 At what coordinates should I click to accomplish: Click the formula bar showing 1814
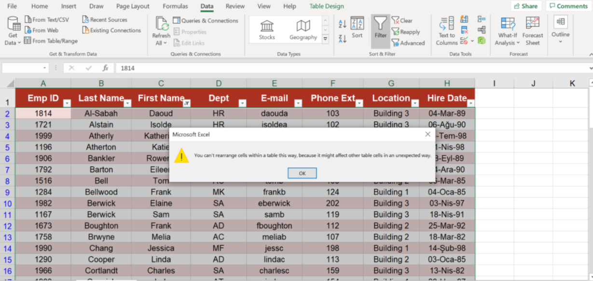point(352,68)
